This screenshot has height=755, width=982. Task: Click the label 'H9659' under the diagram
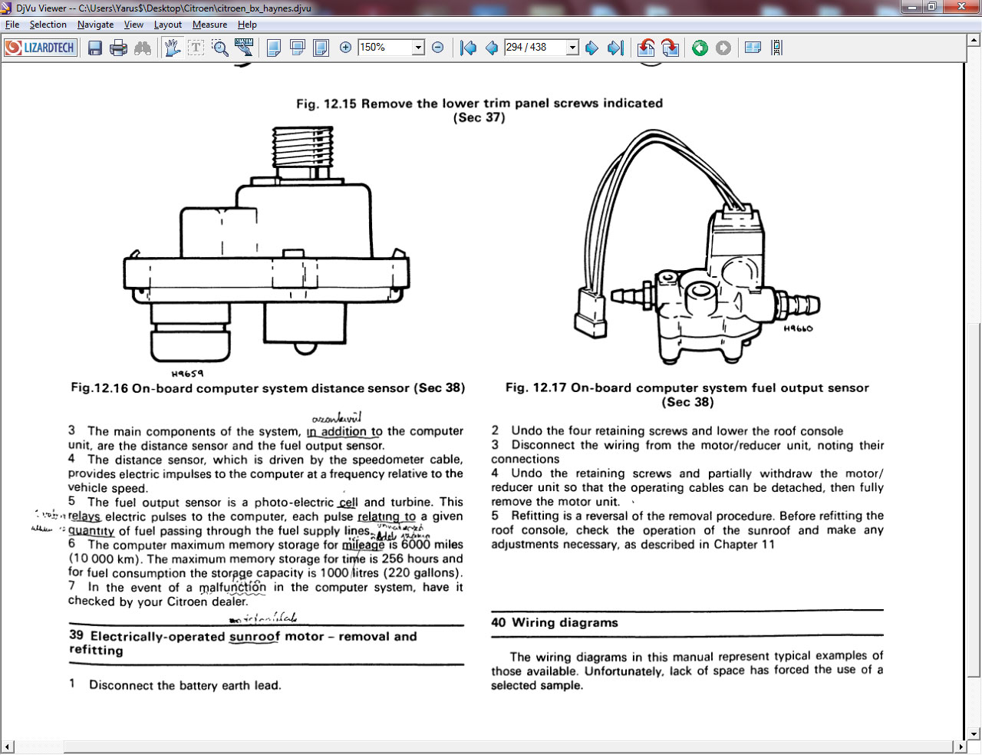click(x=187, y=373)
